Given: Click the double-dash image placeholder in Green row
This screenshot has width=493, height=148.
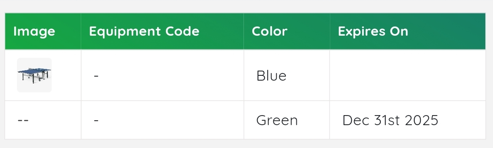Looking at the screenshot, I should tap(23, 120).
